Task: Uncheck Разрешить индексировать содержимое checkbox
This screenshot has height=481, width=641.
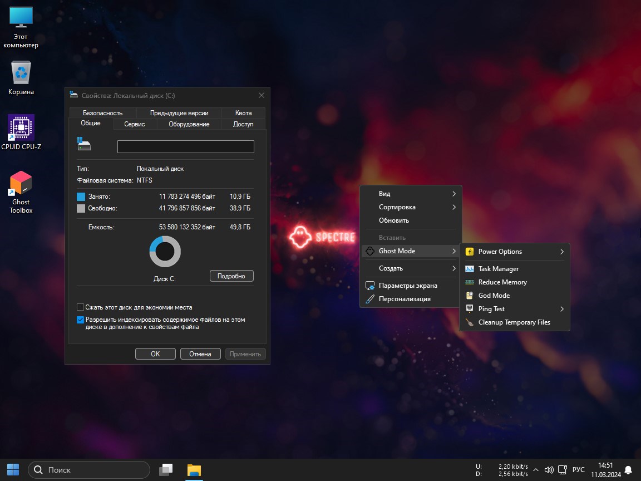Action: (x=81, y=320)
